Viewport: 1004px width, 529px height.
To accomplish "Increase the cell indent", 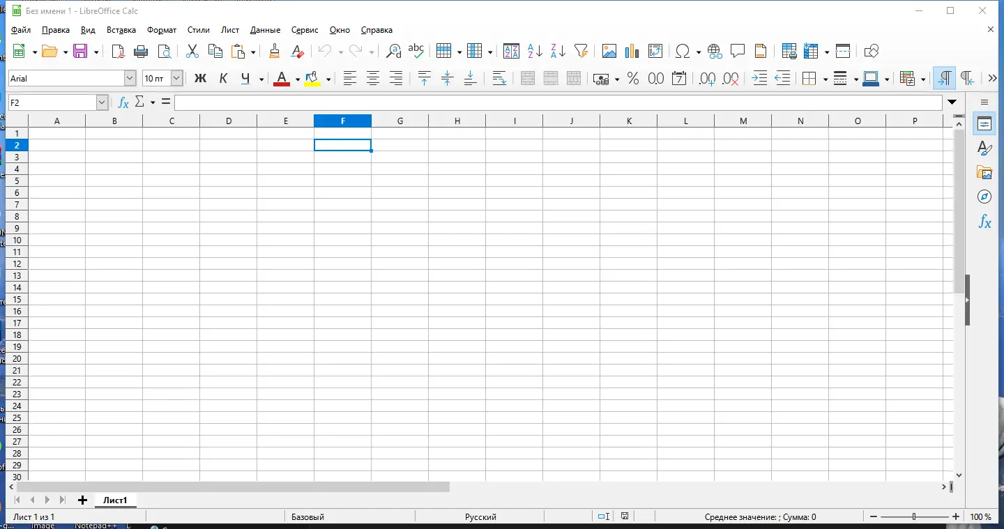I will (x=760, y=79).
